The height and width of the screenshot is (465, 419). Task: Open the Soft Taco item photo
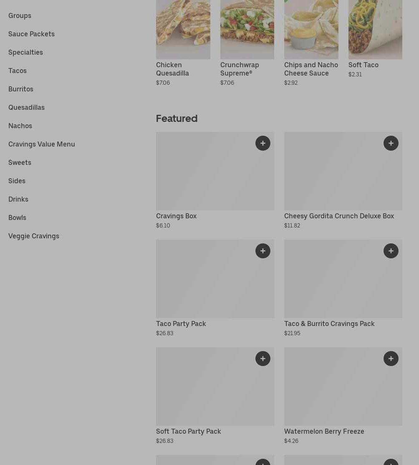[376, 30]
